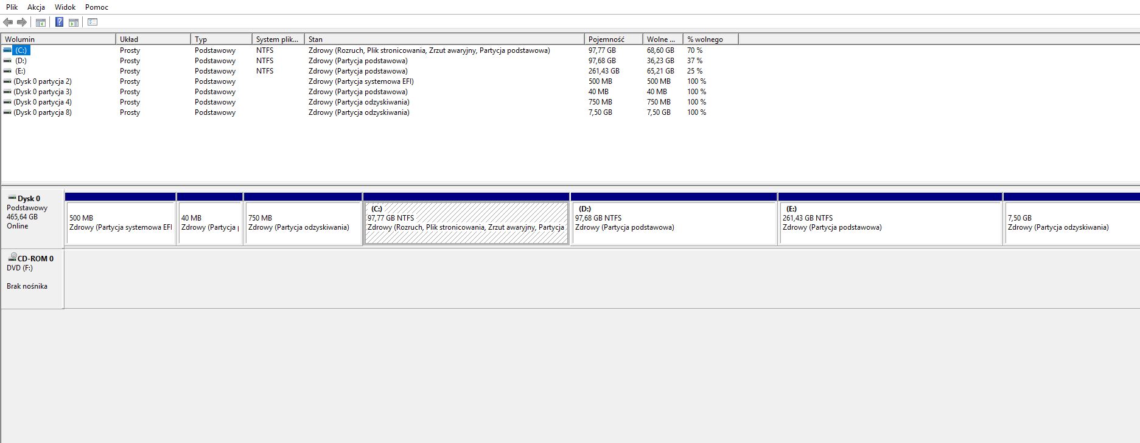1140x443 pixels.
Task: Click the Dysk 0 disk label panel
Action: [32, 218]
